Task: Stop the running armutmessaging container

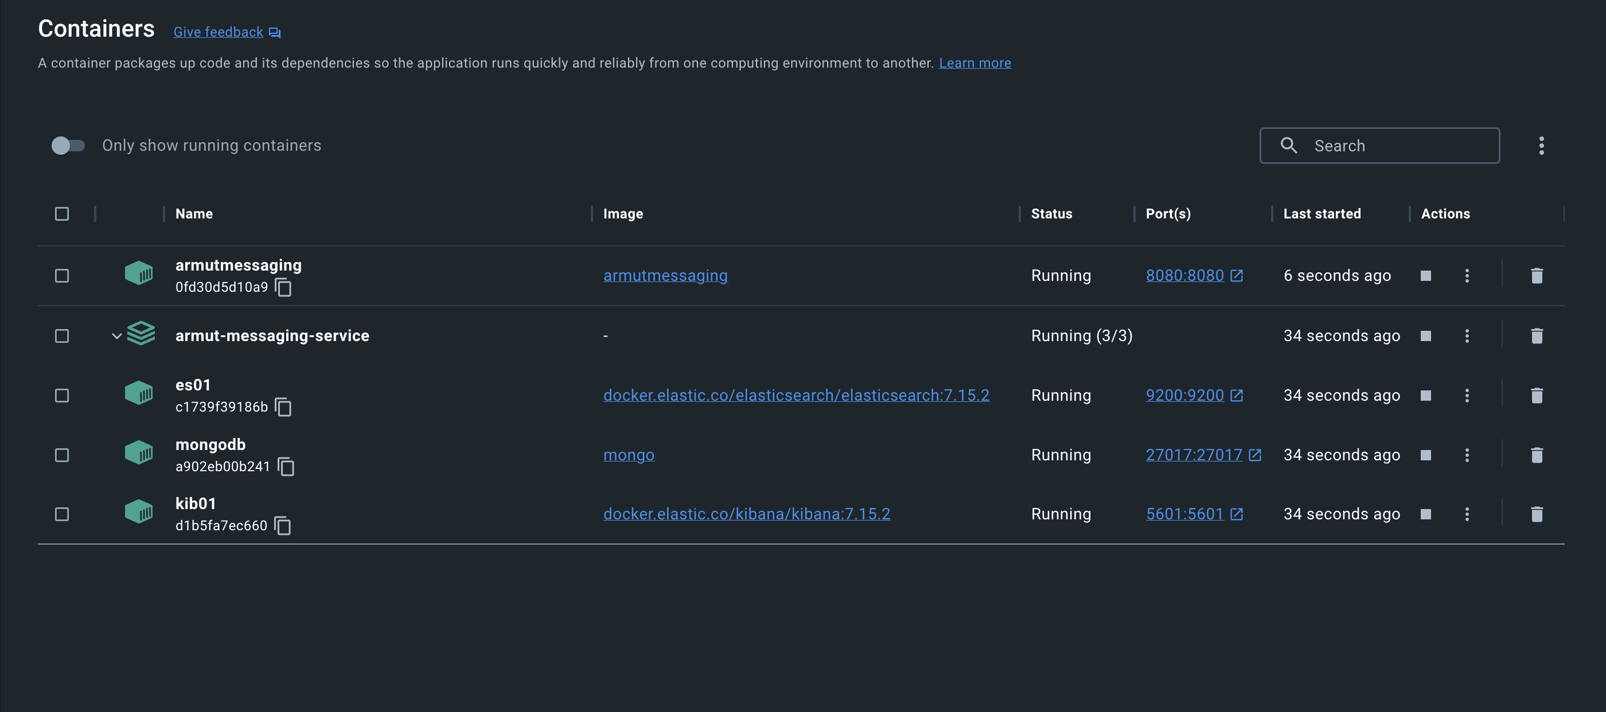Action: pos(1427,275)
